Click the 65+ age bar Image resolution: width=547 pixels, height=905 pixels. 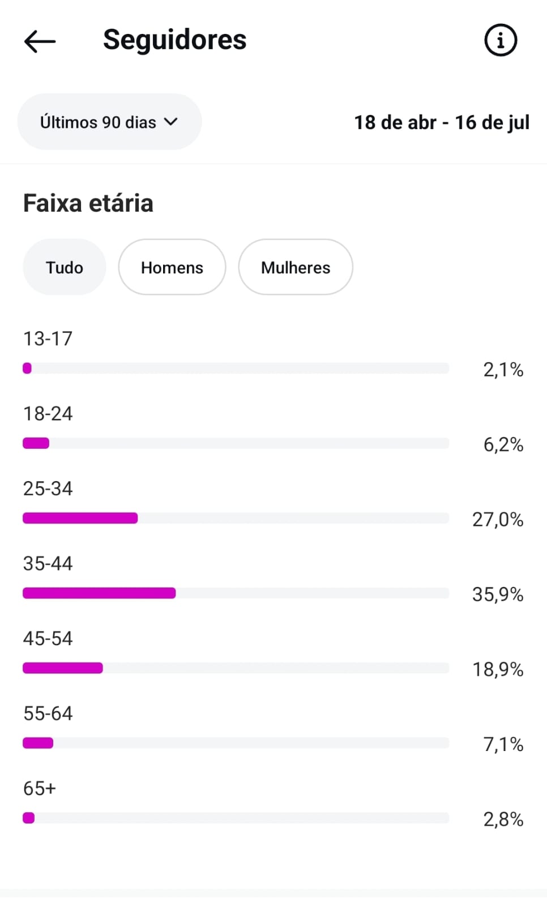pyautogui.click(x=236, y=818)
